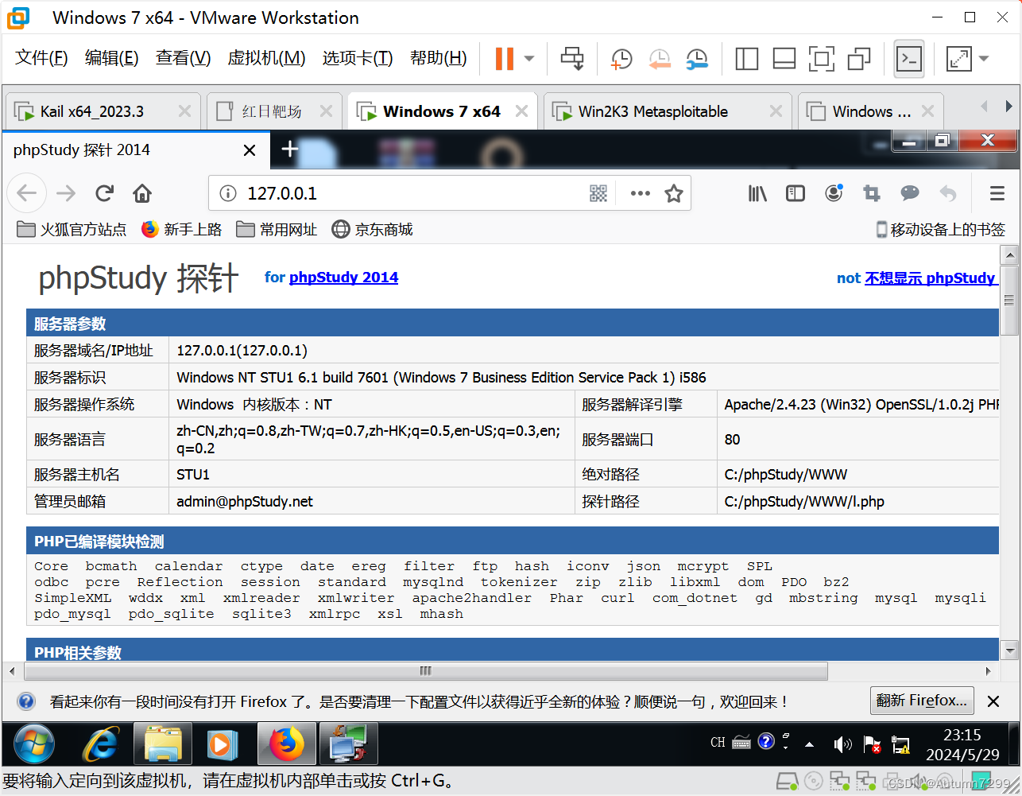Click the page vertical scrollbar thumb
This screenshot has height=796, width=1022.
1009,300
